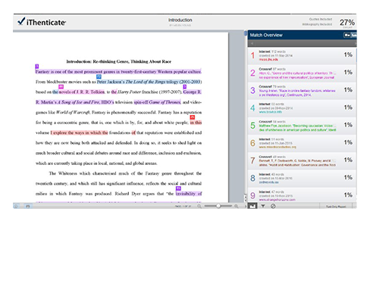Click the purple flag above 'invisibility of'

pos(178,188)
